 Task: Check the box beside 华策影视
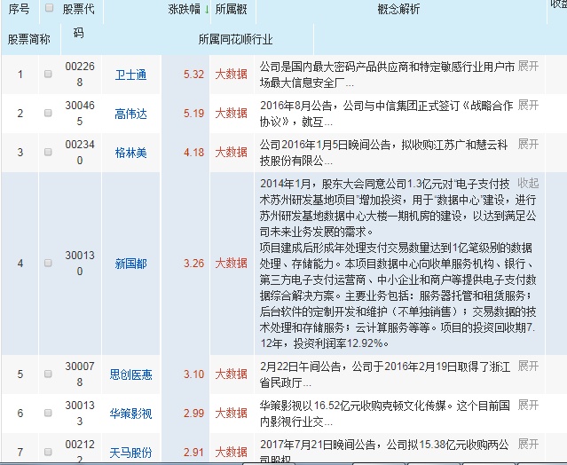[x=49, y=413]
